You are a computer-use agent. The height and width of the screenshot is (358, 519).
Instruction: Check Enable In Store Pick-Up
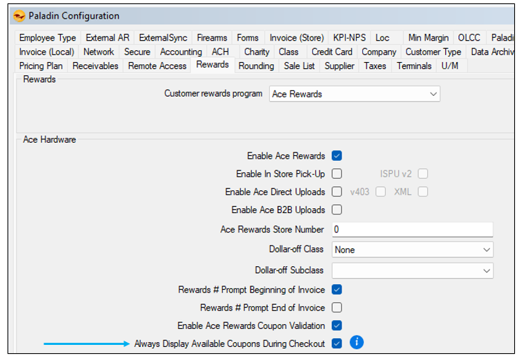pos(337,174)
